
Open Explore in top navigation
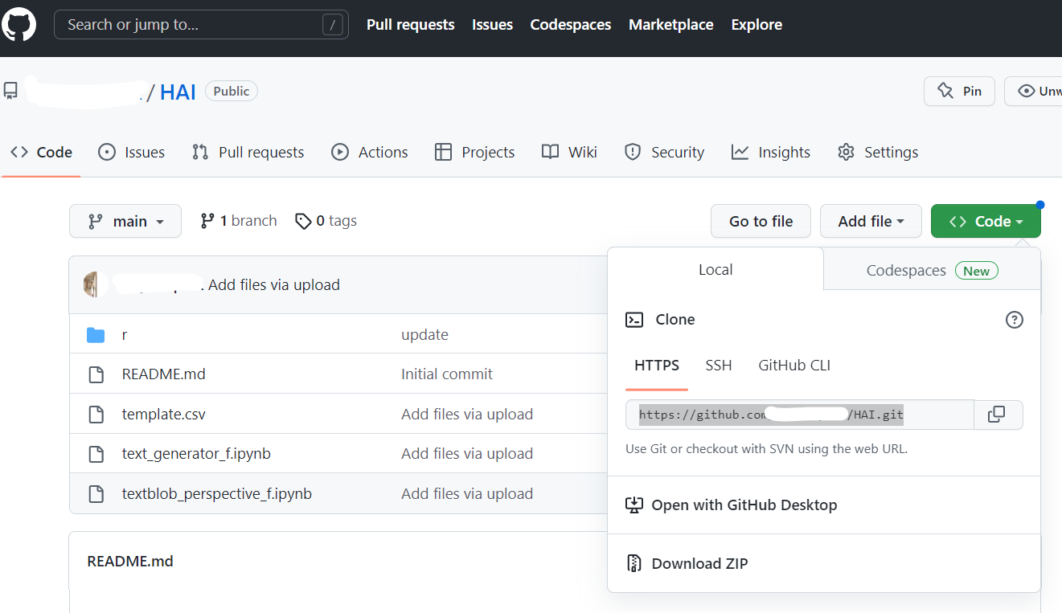pyautogui.click(x=757, y=25)
